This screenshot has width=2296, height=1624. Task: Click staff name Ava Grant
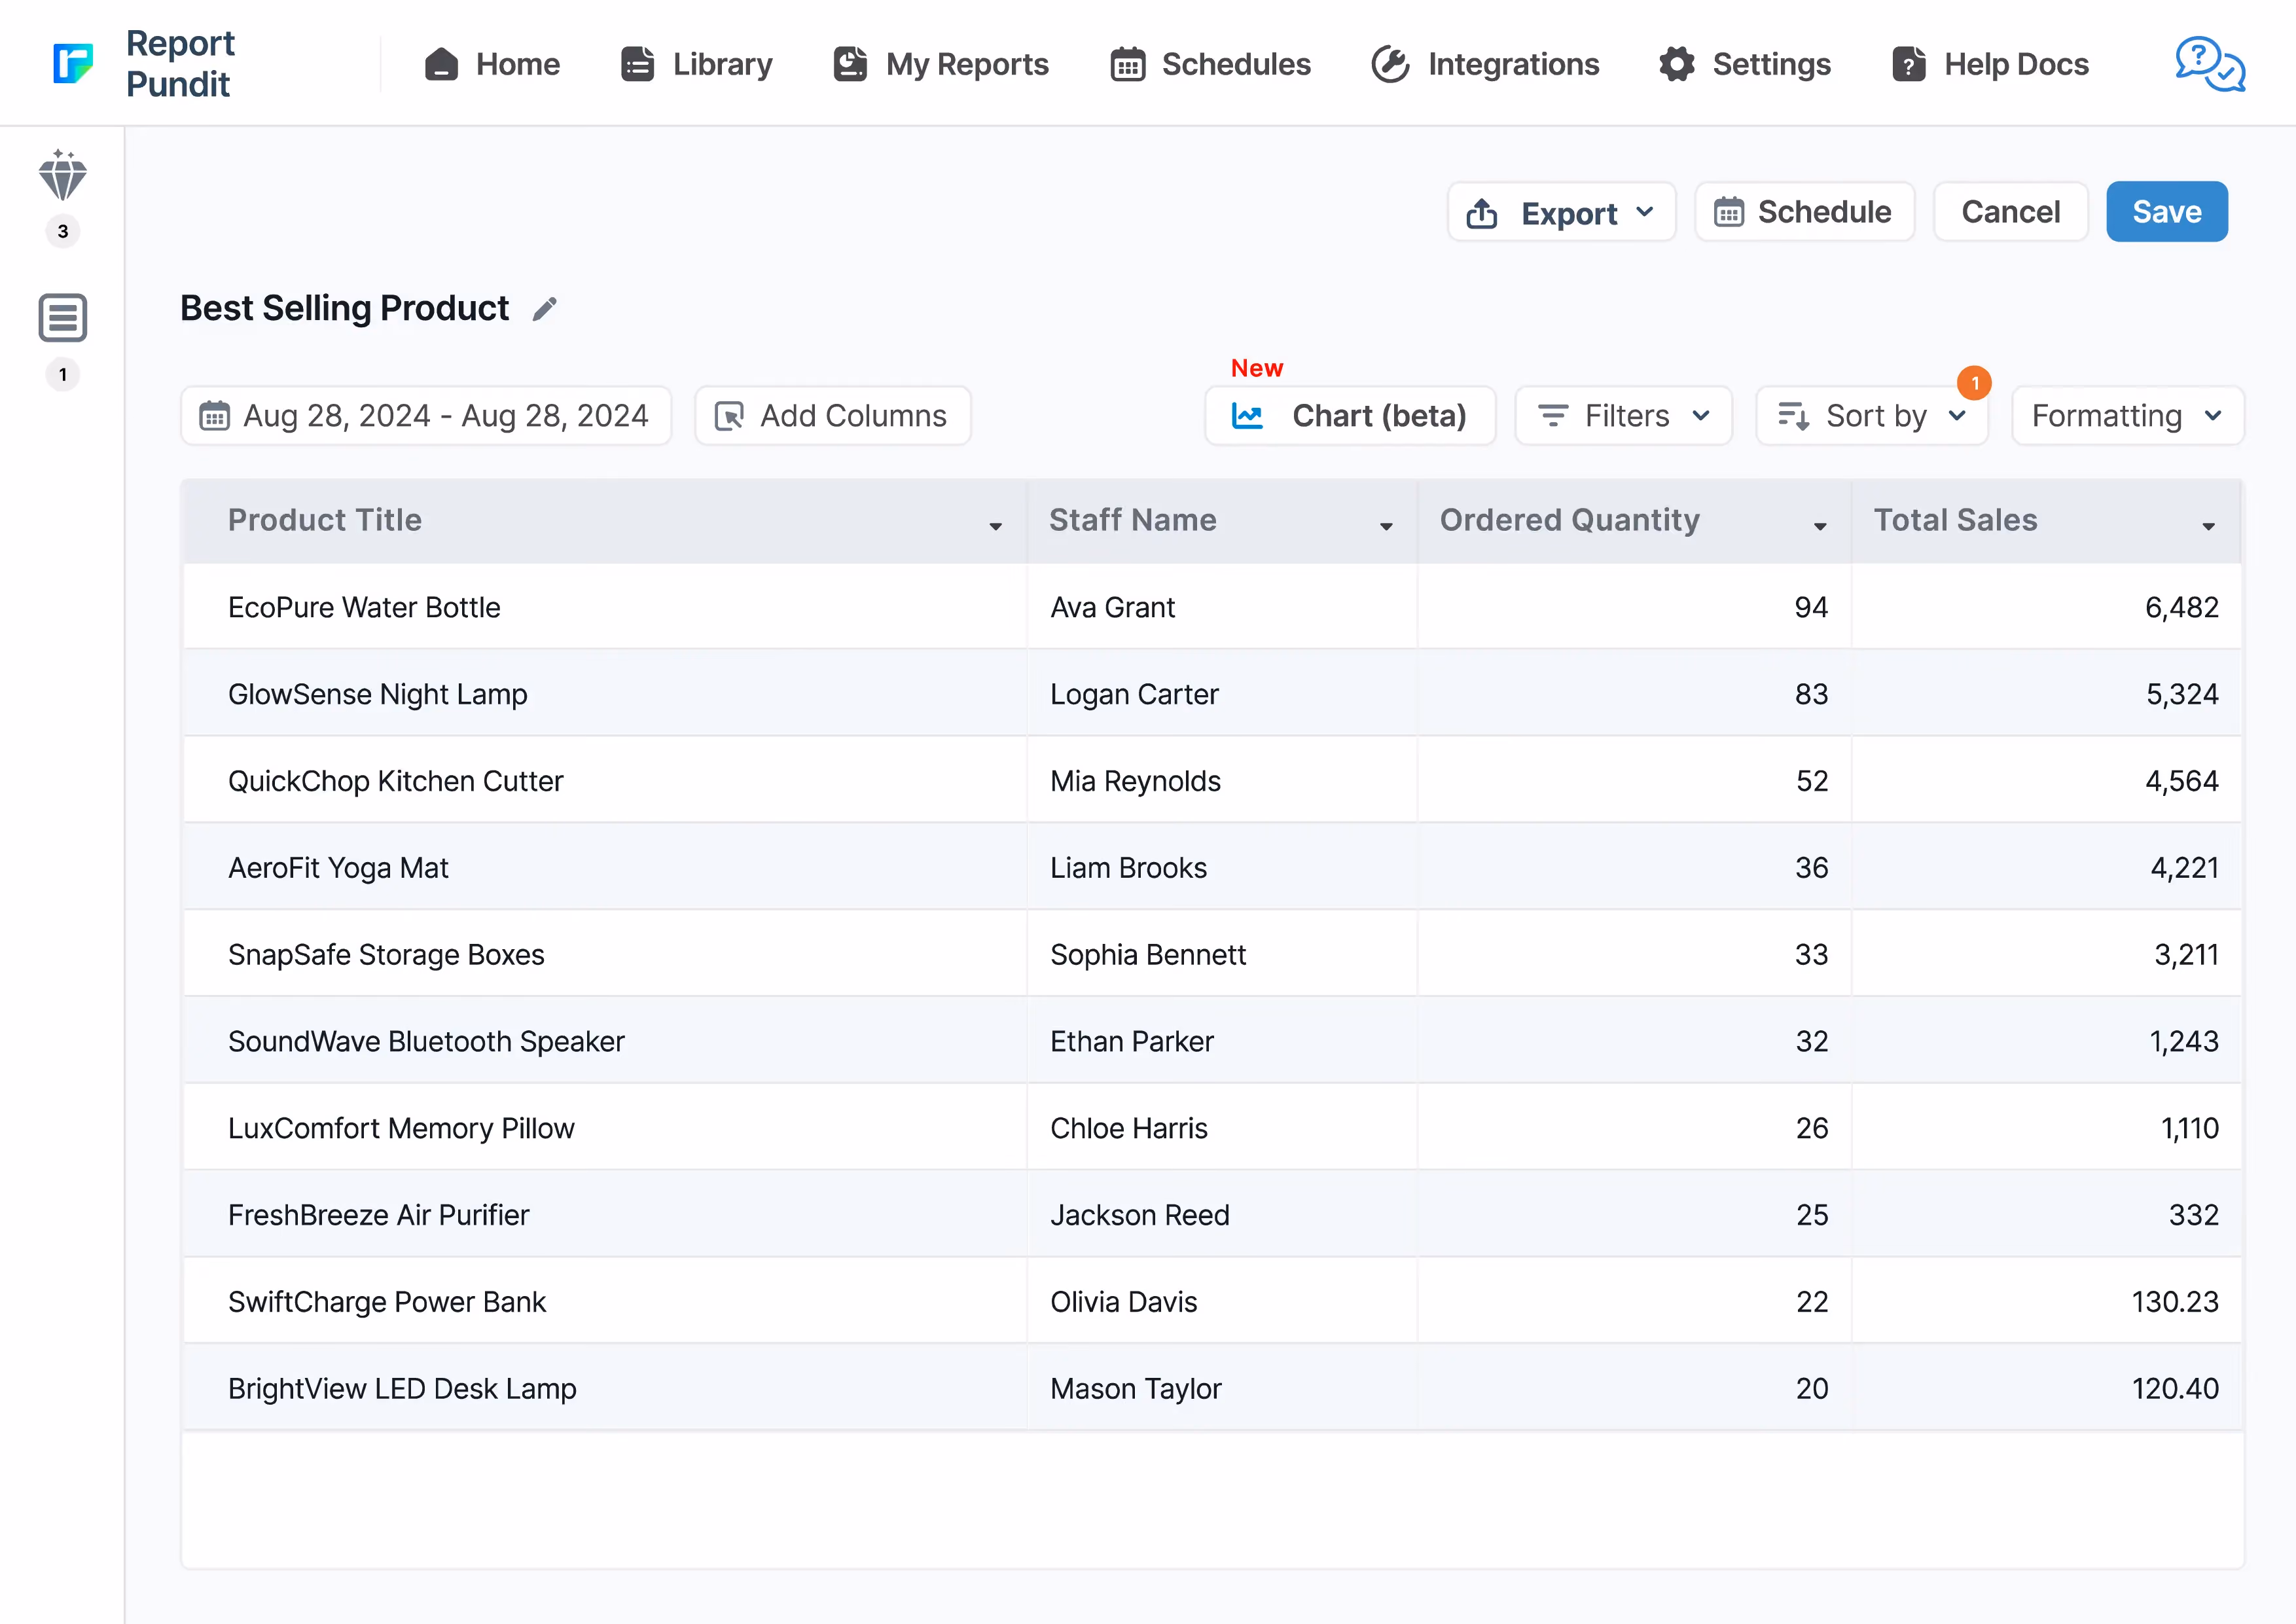(1113, 607)
